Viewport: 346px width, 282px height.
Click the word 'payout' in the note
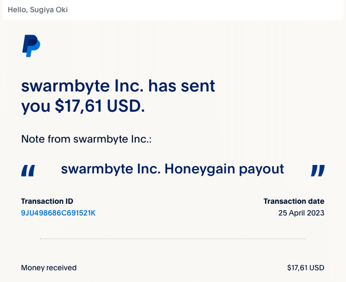(x=261, y=169)
